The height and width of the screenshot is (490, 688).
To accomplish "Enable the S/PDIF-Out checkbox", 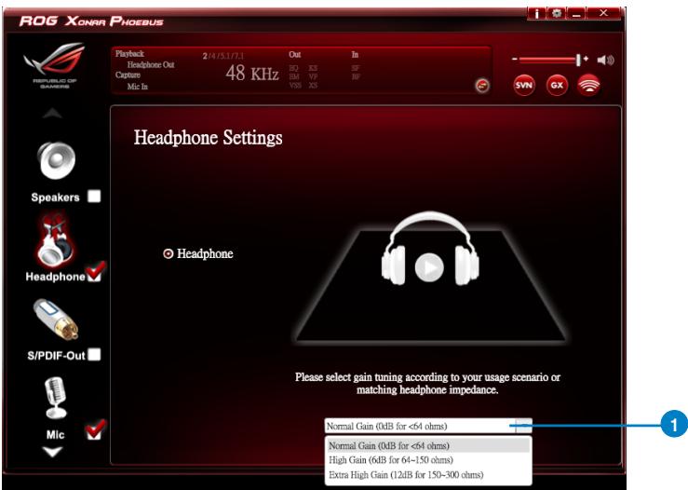I will tap(94, 354).
